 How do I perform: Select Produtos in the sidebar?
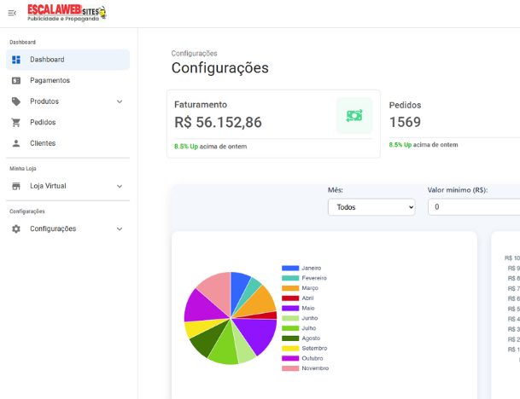click(x=67, y=101)
